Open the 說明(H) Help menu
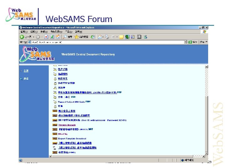Viewport: 225px width, 168px height. pyautogui.click(x=79, y=31)
